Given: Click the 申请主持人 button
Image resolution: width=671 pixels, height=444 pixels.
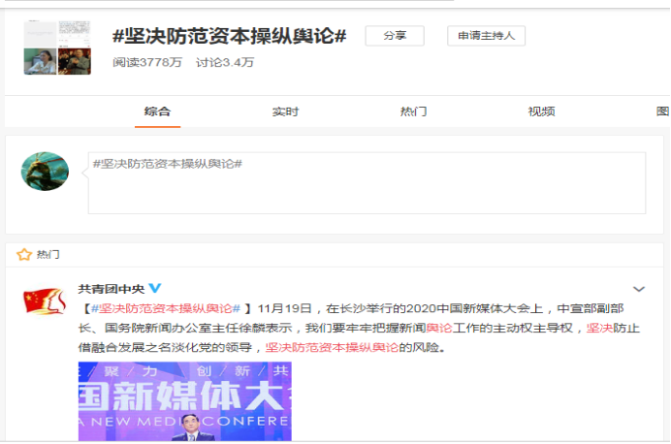Looking at the screenshot, I should pos(486,36).
